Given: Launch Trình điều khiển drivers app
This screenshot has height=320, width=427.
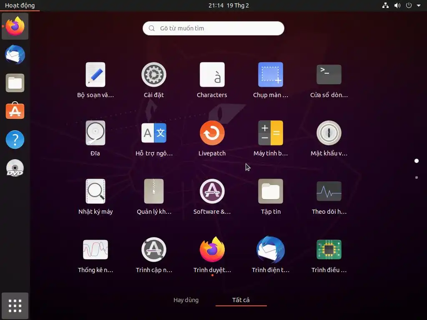Looking at the screenshot, I should 329,255.
